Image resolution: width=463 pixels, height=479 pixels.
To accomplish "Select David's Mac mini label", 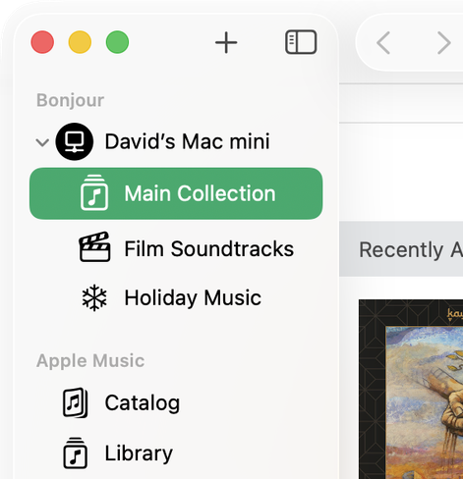I will 187,141.
